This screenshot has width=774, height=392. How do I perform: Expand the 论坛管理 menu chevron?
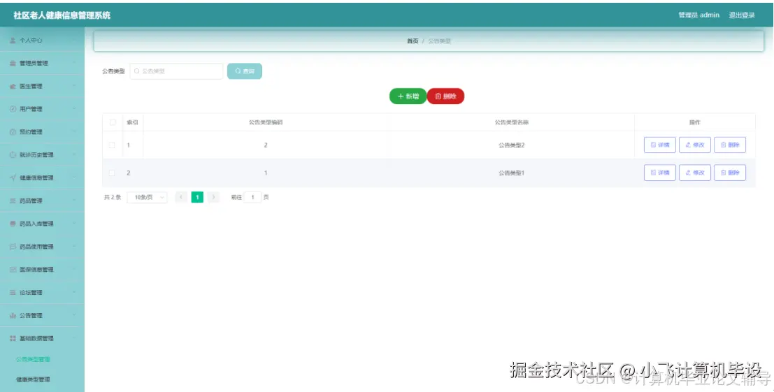tap(74, 292)
